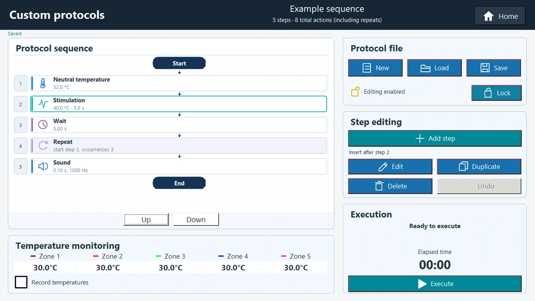Click the speaker icon of Sound step
The height and width of the screenshot is (301, 535).
43,166
